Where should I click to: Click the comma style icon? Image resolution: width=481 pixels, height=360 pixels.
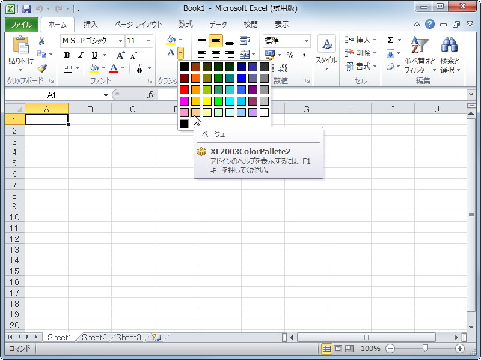coord(304,55)
